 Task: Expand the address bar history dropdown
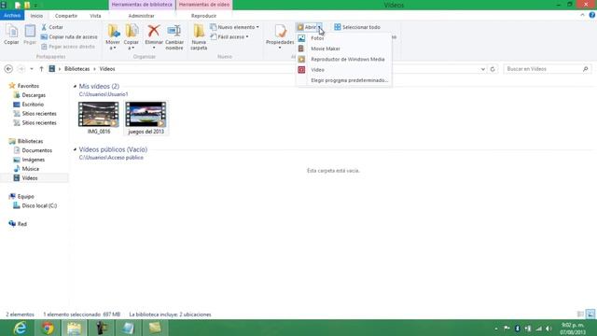click(x=483, y=69)
